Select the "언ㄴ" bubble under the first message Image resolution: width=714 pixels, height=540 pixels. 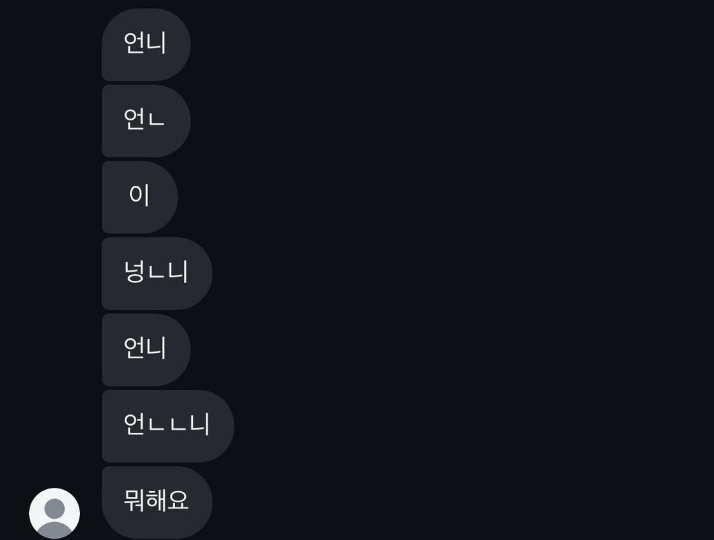pos(145,120)
